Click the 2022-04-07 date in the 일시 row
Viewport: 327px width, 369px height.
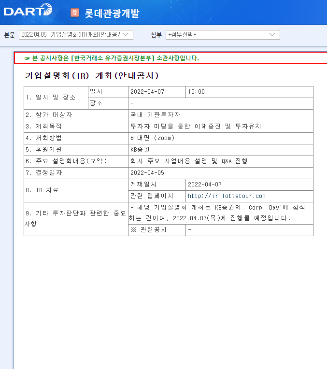pos(147,92)
